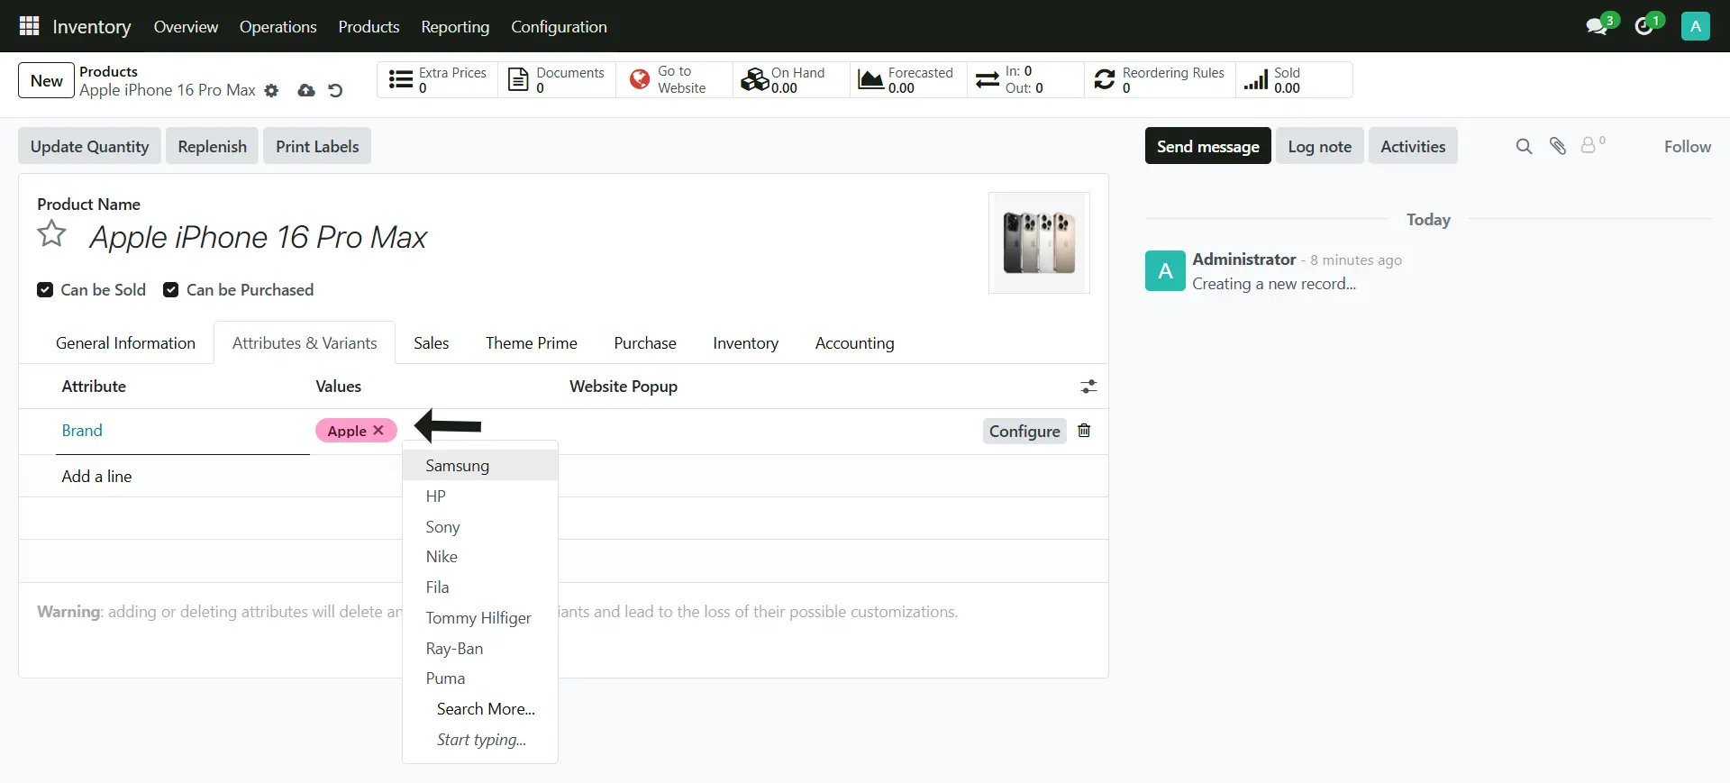Delete the Brand attribute line with trash icon
This screenshot has width=1730, height=783.
[1084, 431]
